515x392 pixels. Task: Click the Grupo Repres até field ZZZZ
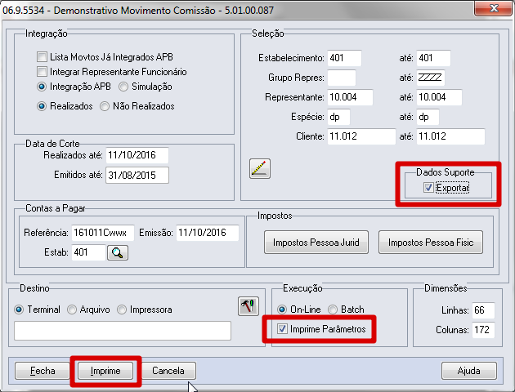point(431,78)
